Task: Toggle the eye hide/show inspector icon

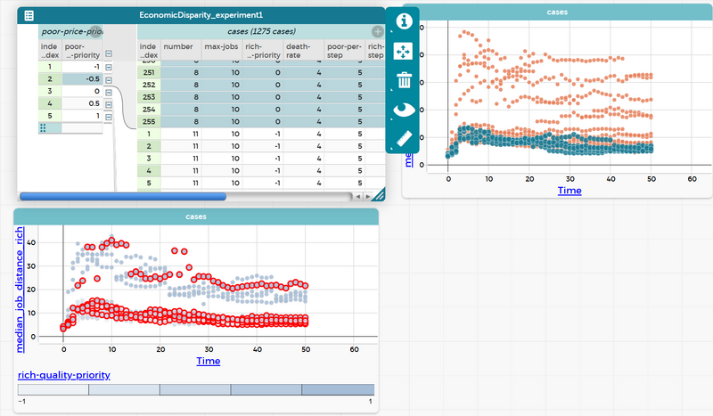Action: pyautogui.click(x=404, y=110)
